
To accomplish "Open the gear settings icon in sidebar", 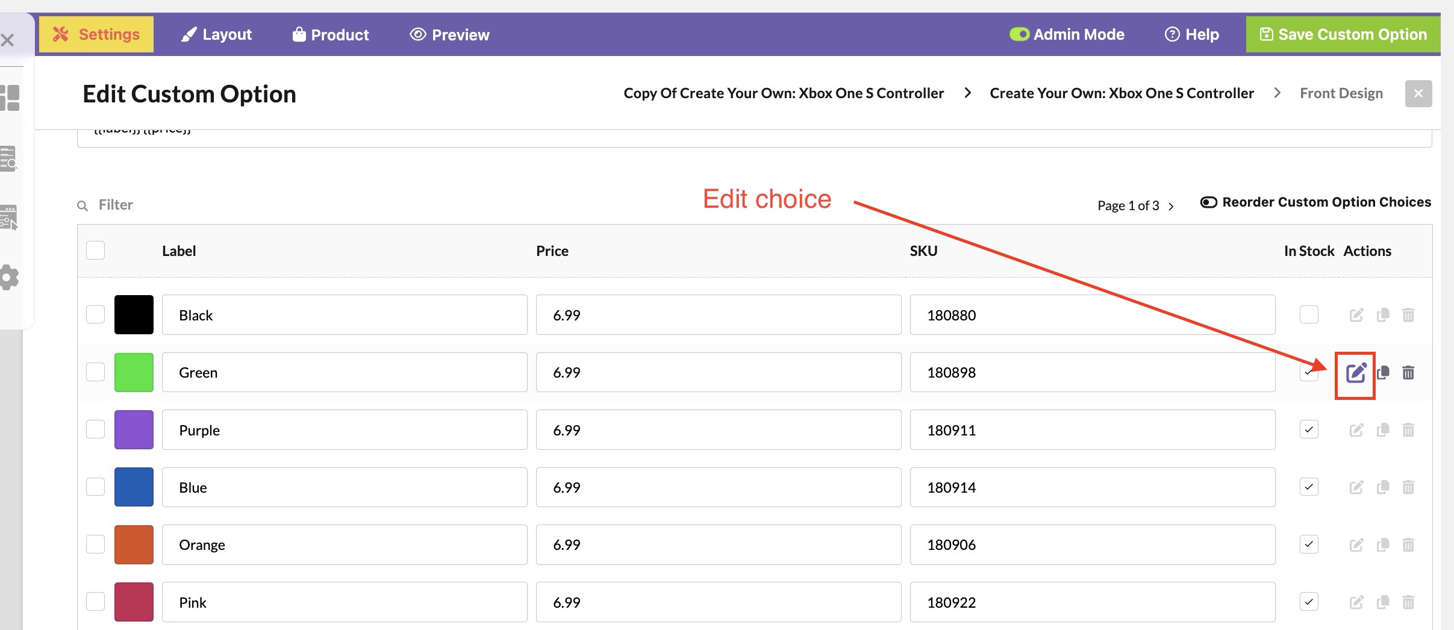I will pos(10,278).
